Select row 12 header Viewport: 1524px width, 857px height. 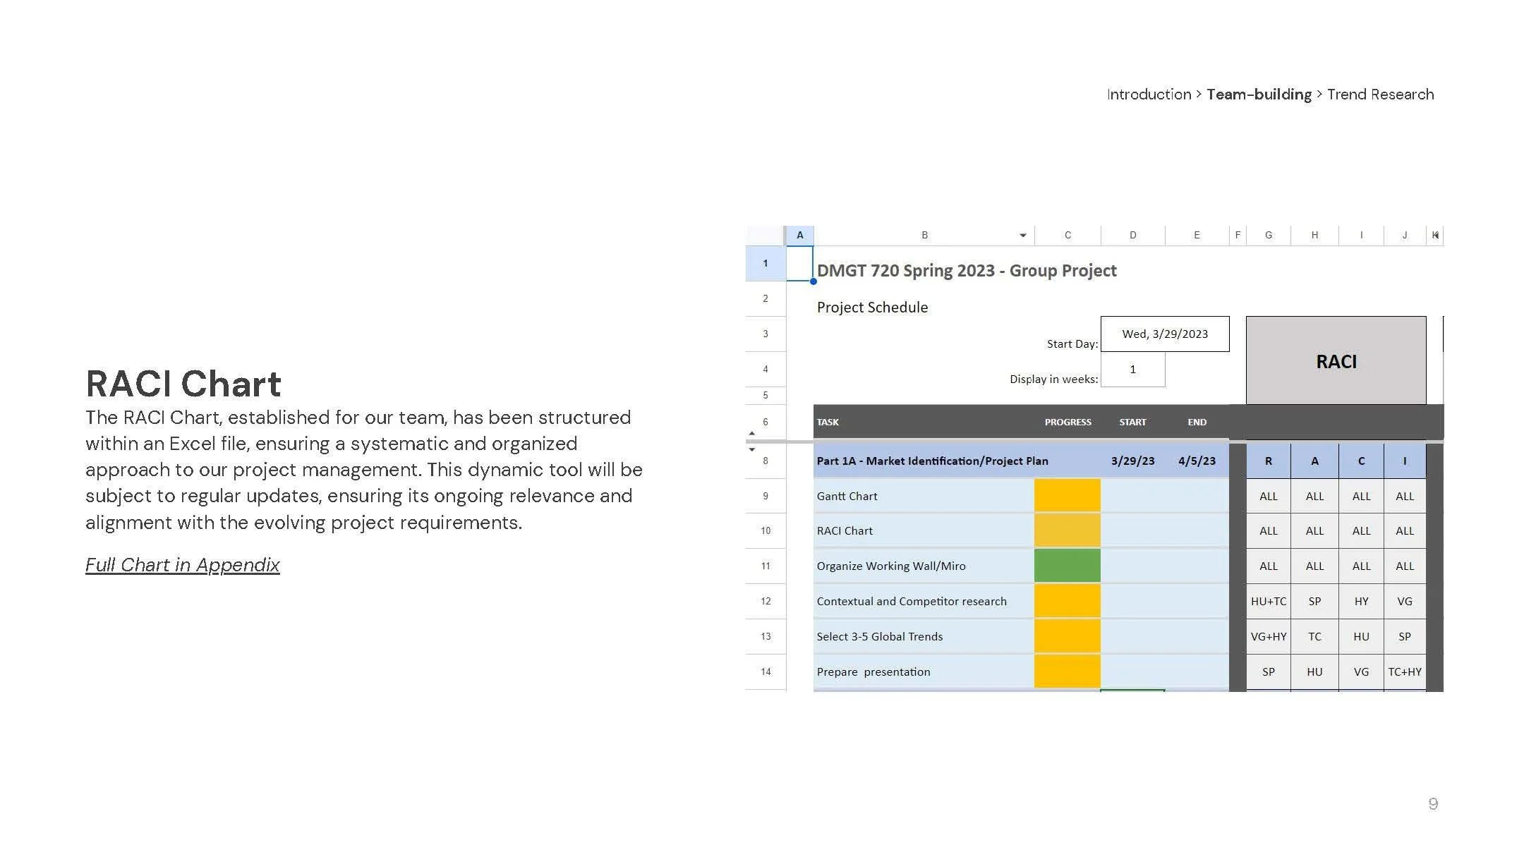coord(765,602)
